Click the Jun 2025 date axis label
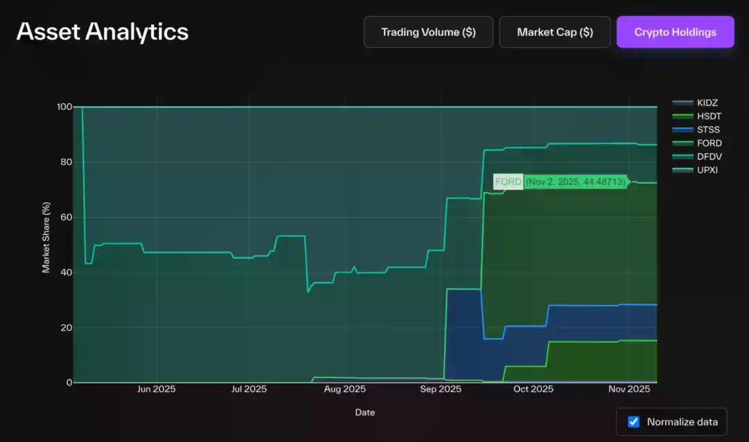This screenshot has width=749, height=442. tap(156, 389)
